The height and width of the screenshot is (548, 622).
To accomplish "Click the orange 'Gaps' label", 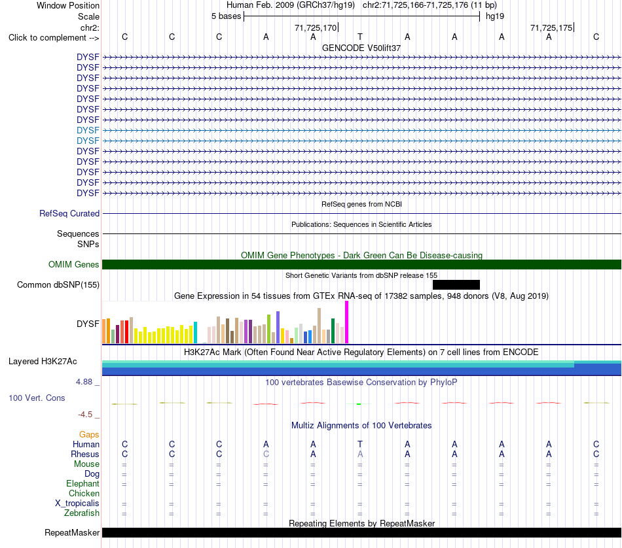I will (x=89, y=435).
